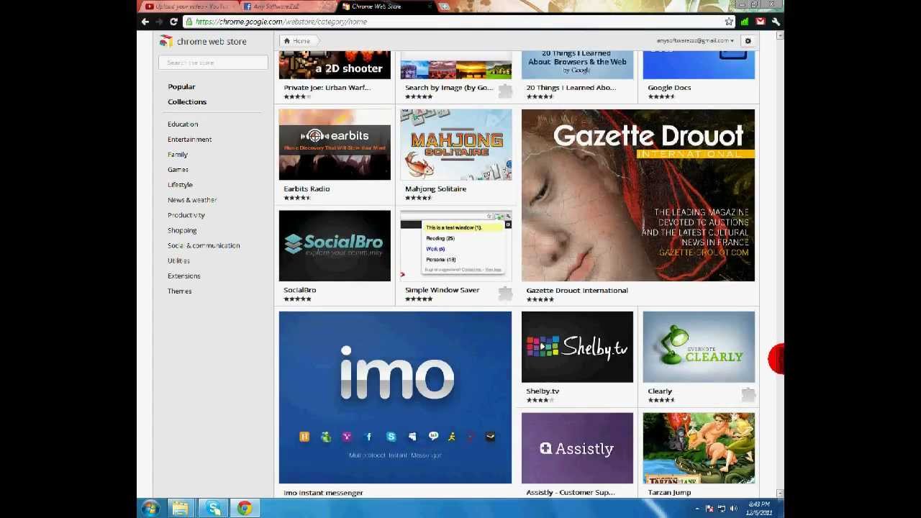Open Chrome wrench menu
921x518 pixels.
(776, 22)
